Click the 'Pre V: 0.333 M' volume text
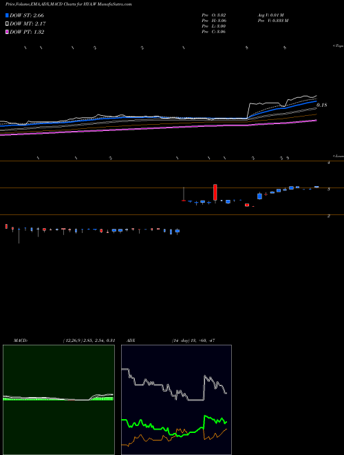The image size is (344, 455). click(272, 21)
